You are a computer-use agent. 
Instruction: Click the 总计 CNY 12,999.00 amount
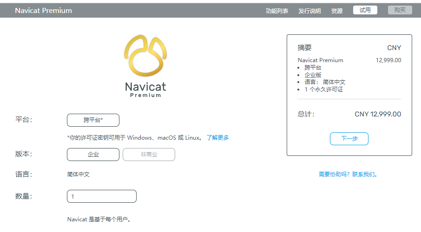coord(378,114)
